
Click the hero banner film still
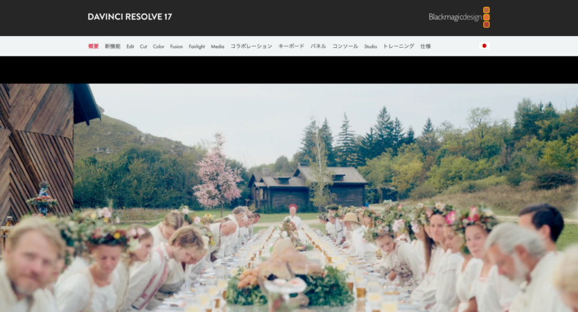click(x=289, y=198)
